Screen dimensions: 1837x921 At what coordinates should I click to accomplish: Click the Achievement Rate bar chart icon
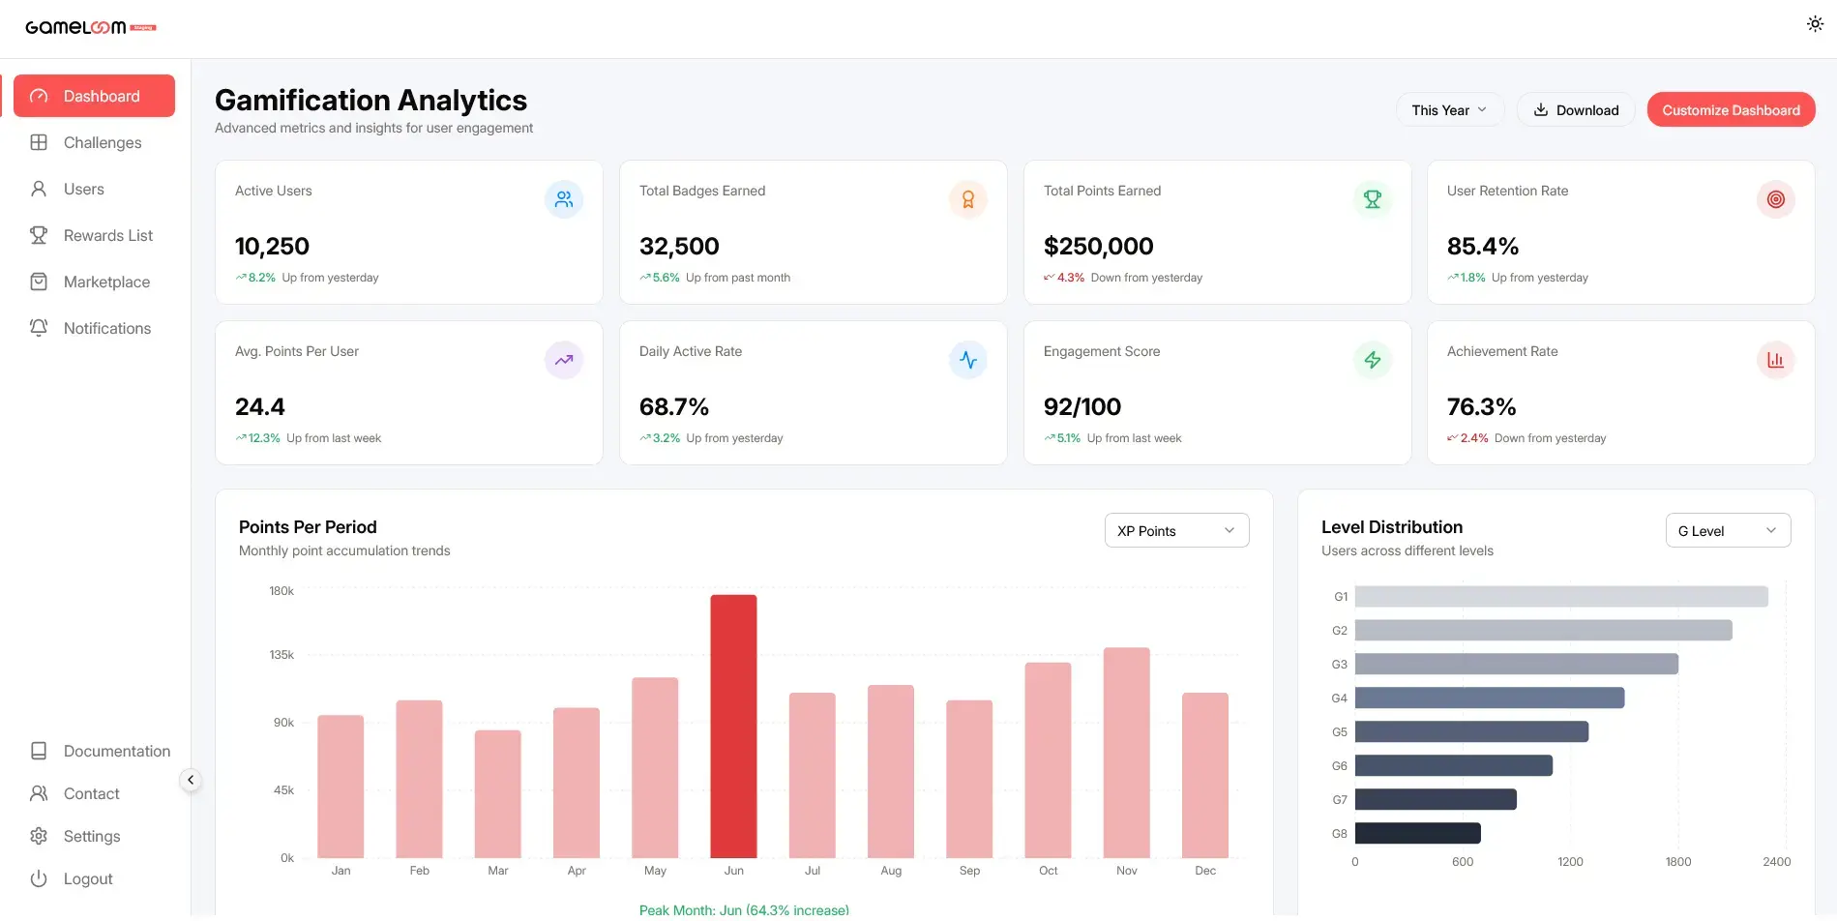tap(1776, 360)
